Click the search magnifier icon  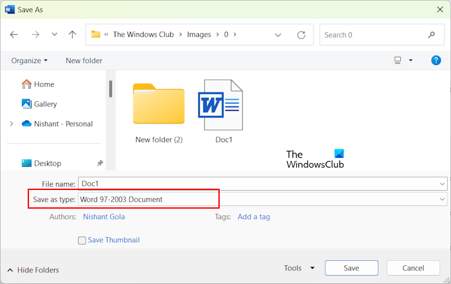point(432,35)
